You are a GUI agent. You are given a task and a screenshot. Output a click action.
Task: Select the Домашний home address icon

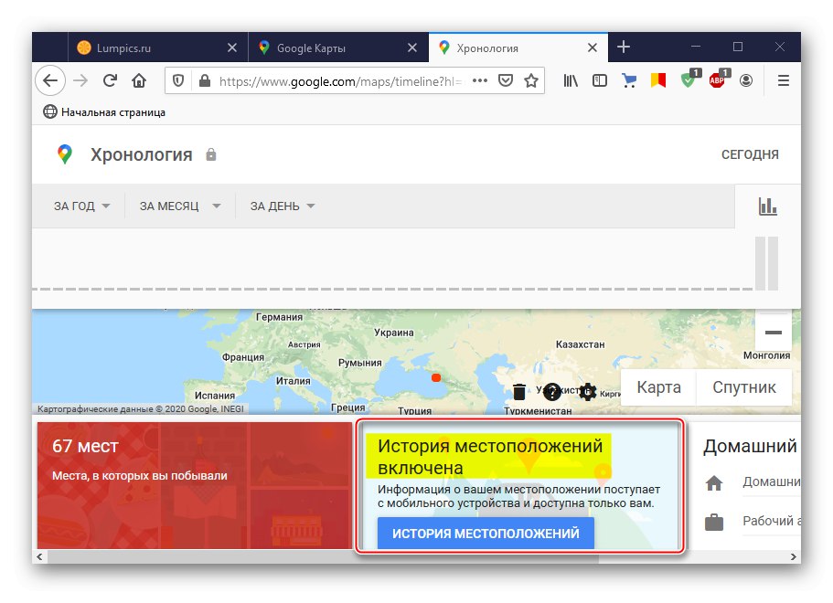tap(714, 482)
